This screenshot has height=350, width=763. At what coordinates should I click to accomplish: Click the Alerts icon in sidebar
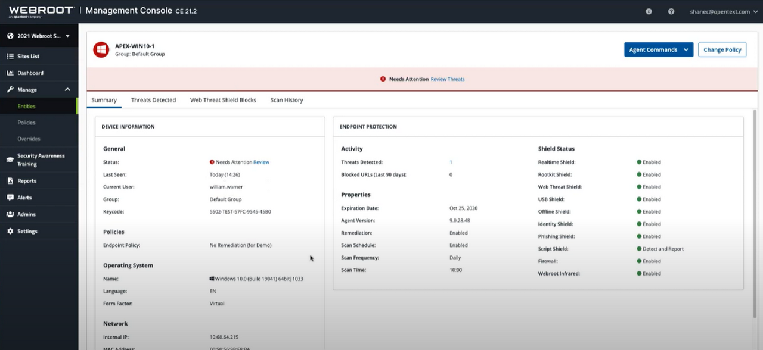10,198
